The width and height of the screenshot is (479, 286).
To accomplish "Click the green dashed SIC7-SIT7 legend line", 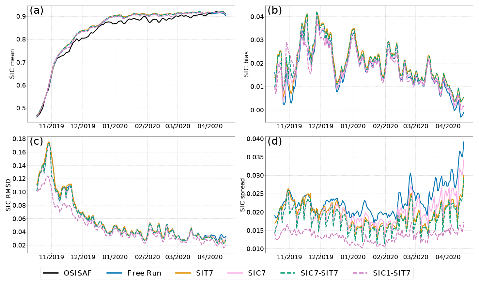I will pos(287,273).
